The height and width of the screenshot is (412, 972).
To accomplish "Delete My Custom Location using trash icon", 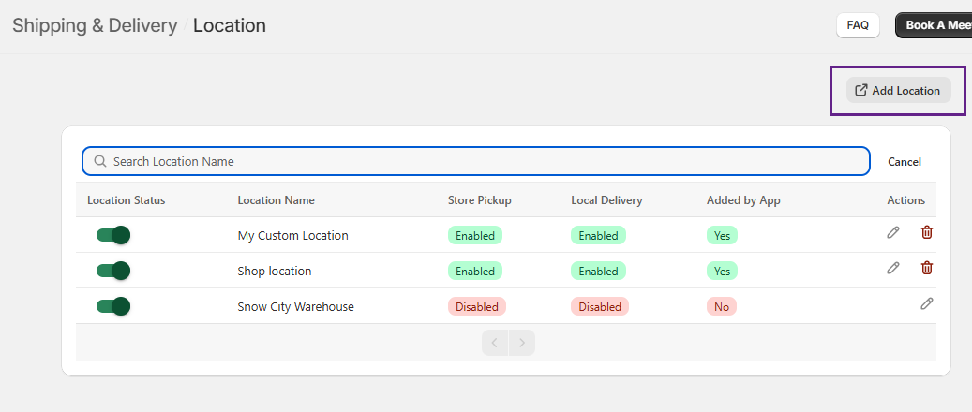I will pyautogui.click(x=927, y=233).
